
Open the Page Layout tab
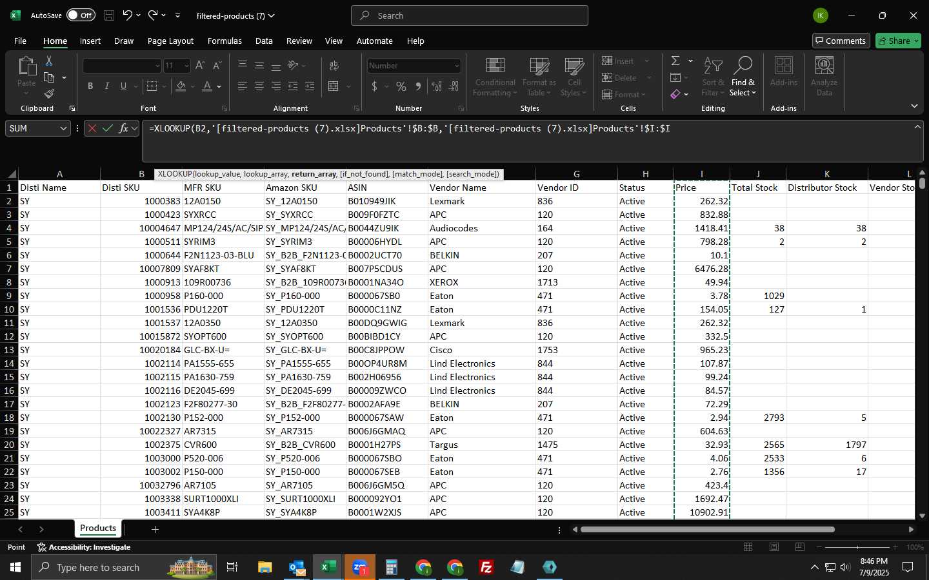(170, 41)
